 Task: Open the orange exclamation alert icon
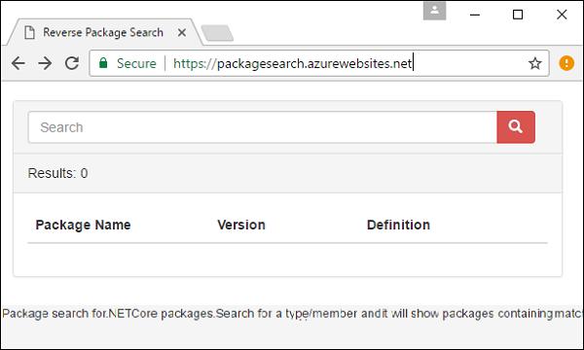click(566, 63)
